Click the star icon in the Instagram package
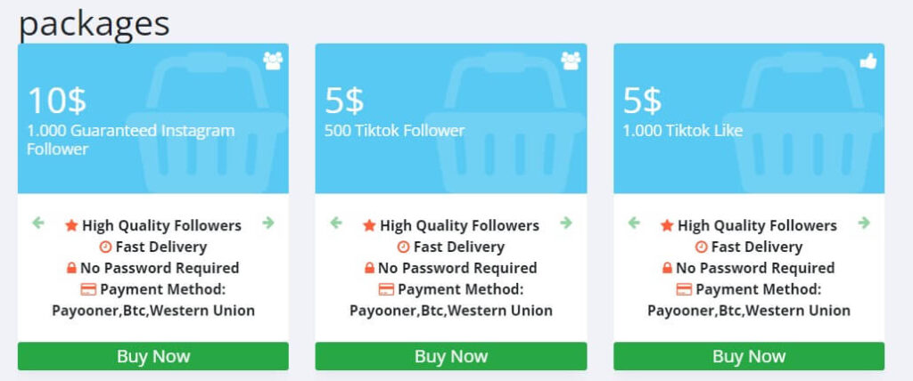Image resolution: width=913 pixels, height=381 pixels. (71, 225)
